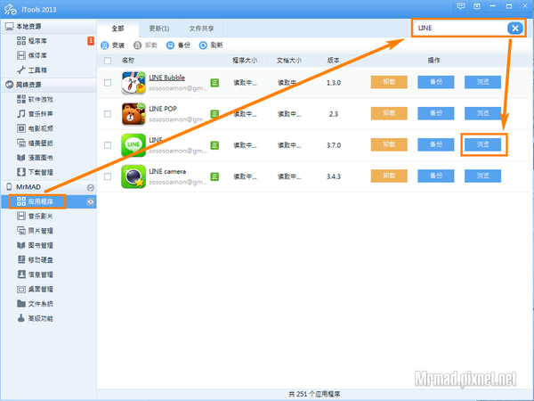Click 备份 button for LINE POP
Image resolution: width=534 pixels, height=401 pixels.
coord(436,113)
